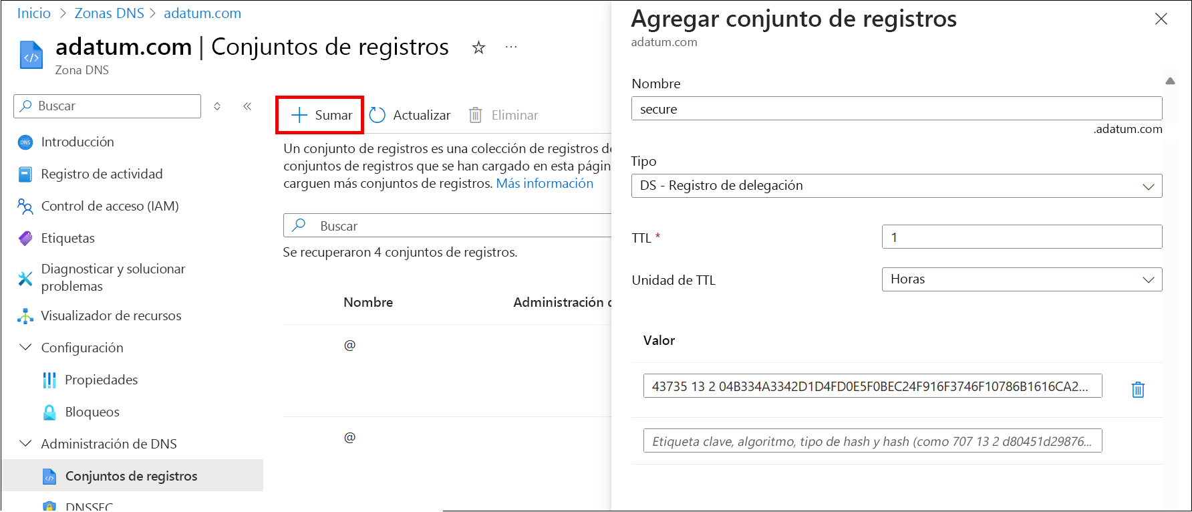Select Conjuntos de registros menu item

point(132,477)
